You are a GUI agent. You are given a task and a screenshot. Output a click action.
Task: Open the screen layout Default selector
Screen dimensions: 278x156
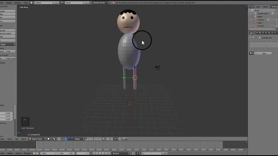coord(44,3)
